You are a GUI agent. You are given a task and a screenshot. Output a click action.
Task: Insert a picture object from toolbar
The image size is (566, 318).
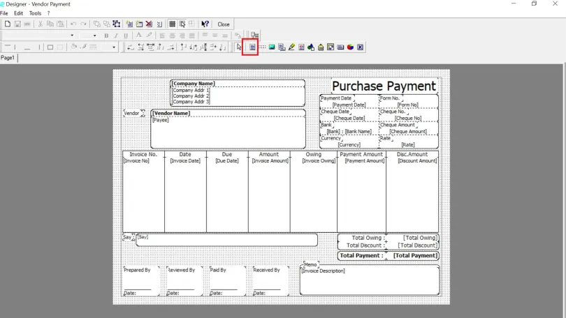coord(272,47)
